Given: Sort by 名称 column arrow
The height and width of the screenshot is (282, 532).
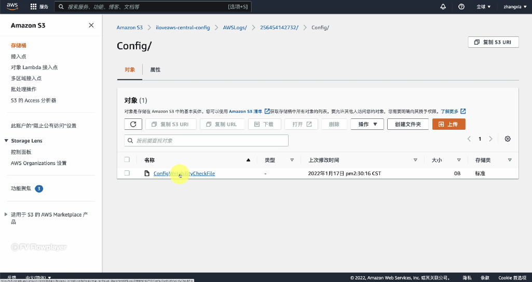Looking at the screenshot, I should point(249,160).
